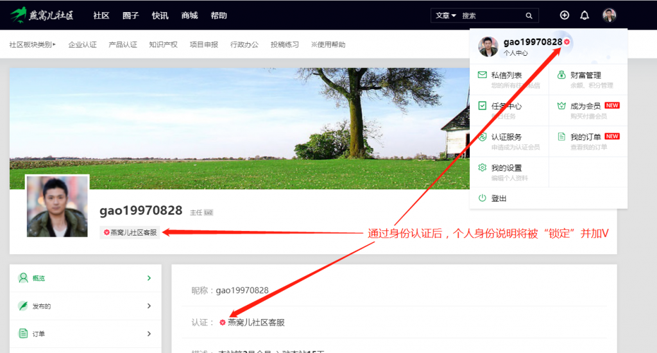Screen dimensions: 657x353
Task: Click the 登出 power icon
Action: (482, 198)
